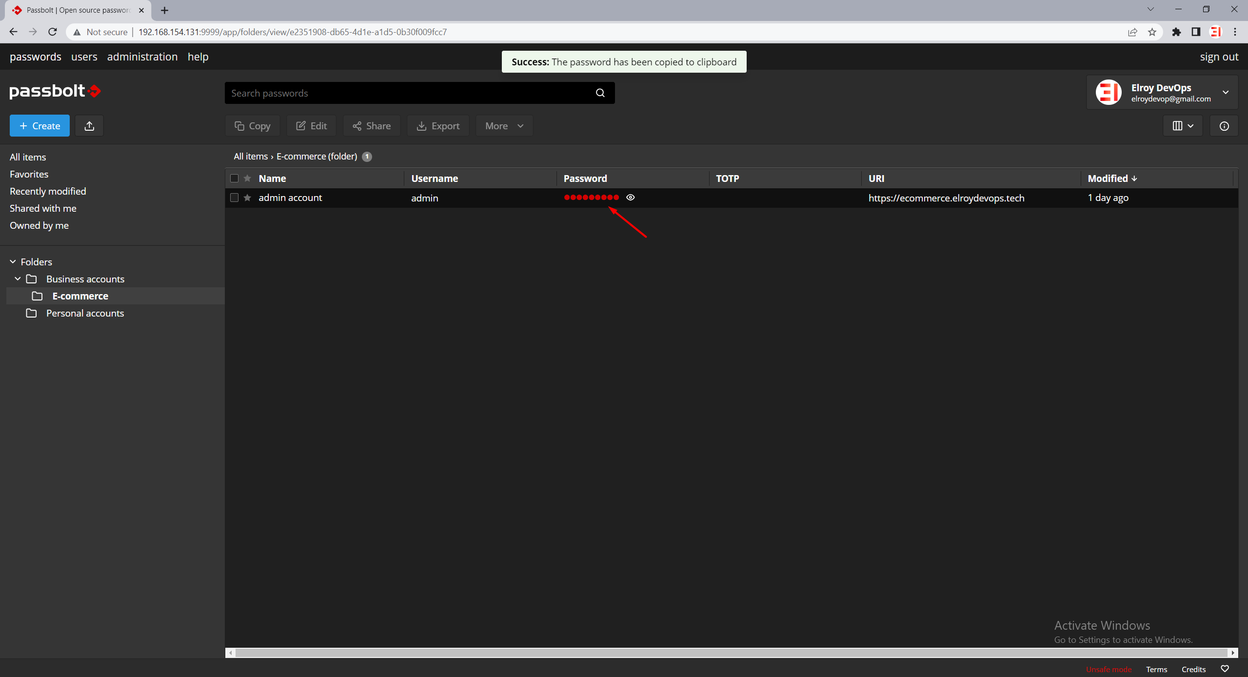
Task: Collapse the Folders section chevron
Action: click(13, 262)
